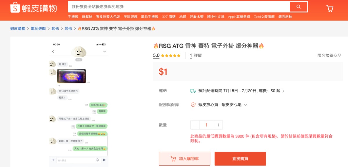Click the magnifier search button
This screenshot has height=167, width=348.
coord(298,7)
